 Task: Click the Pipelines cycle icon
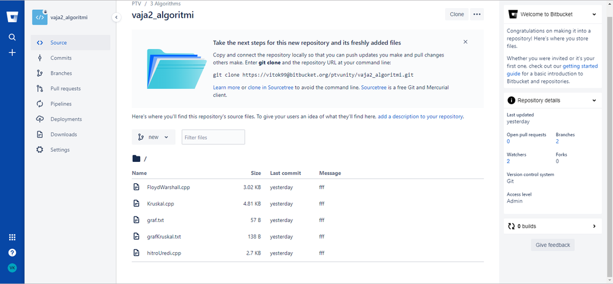point(39,104)
